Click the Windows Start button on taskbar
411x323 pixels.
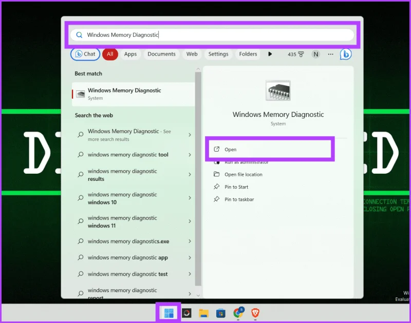click(169, 313)
